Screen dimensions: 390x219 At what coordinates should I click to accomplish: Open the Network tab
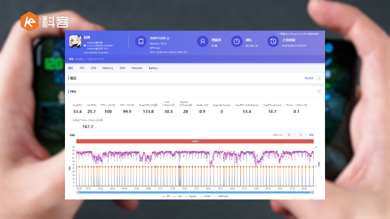[x=137, y=68]
